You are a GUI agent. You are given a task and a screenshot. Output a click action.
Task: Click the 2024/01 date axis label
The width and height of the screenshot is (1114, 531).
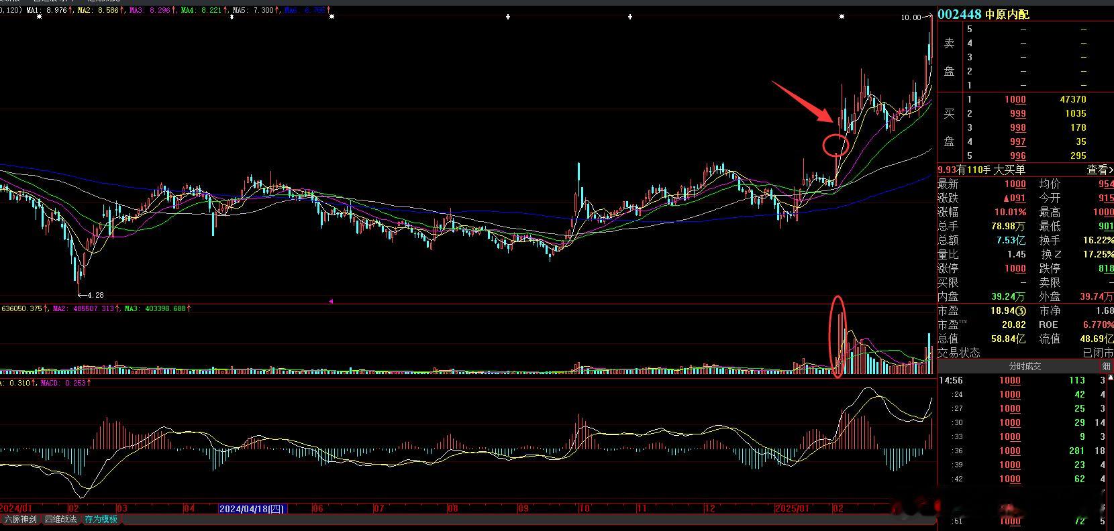coord(16,509)
